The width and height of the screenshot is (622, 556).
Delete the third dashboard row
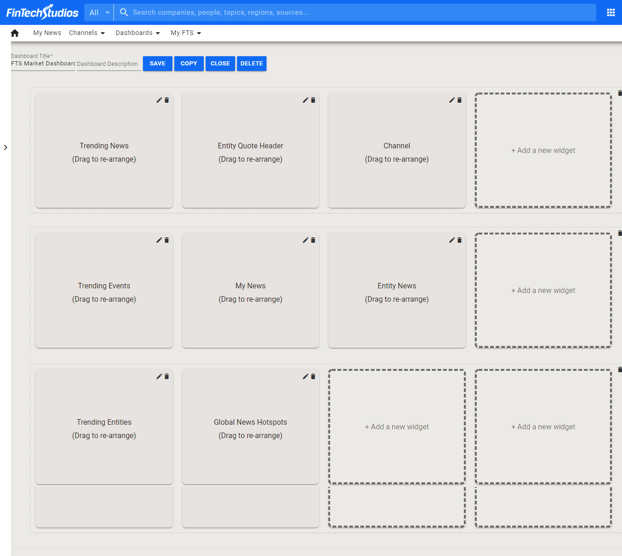[620, 369]
